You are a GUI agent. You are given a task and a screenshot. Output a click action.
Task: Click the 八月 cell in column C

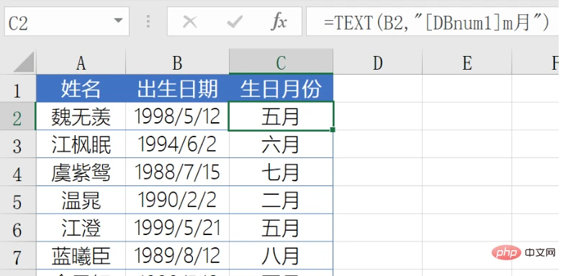click(281, 256)
